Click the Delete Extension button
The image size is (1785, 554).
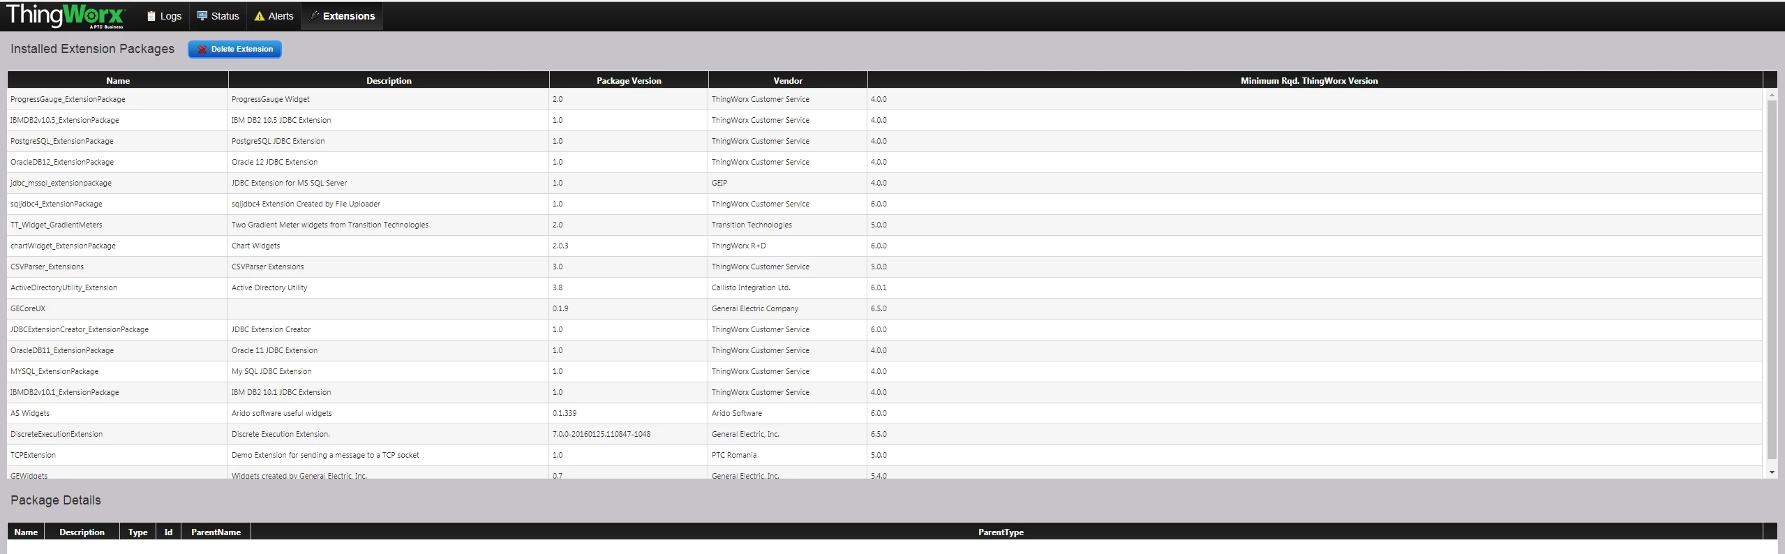pyautogui.click(x=234, y=50)
